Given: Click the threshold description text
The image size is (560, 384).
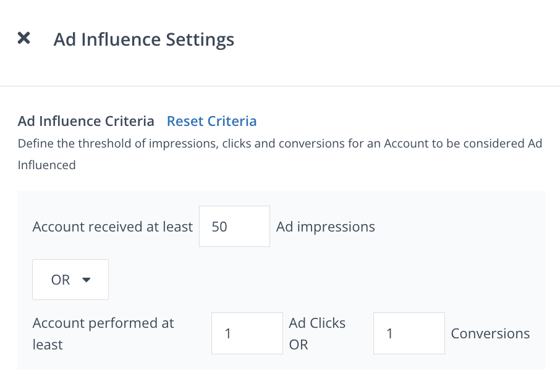Looking at the screenshot, I should point(279,144).
